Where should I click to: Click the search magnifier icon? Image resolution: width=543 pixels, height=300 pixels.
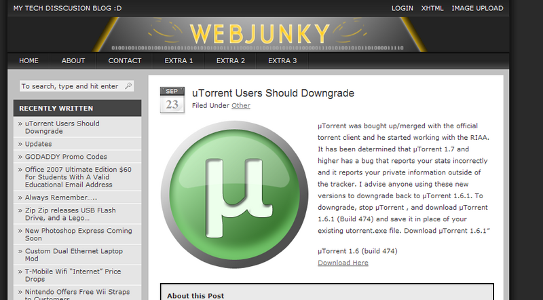(x=128, y=86)
